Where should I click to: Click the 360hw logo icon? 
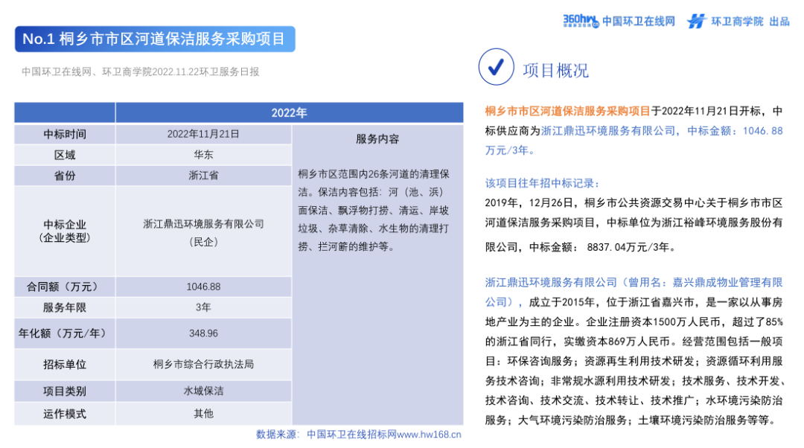click(x=581, y=21)
